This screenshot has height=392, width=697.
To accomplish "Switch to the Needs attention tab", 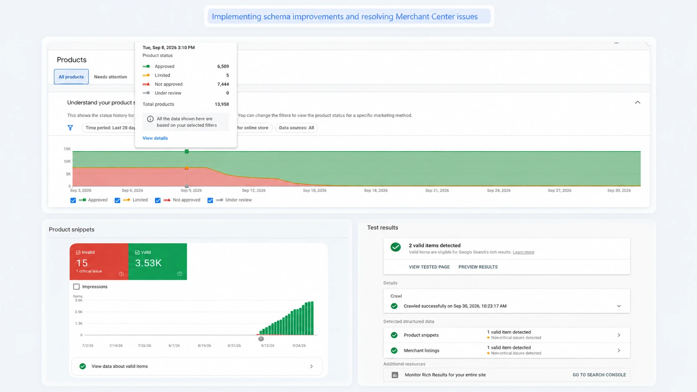I will [110, 77].
